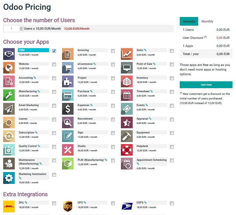
Task: Click the Invoicing document icon
Action: click(68, 54)
